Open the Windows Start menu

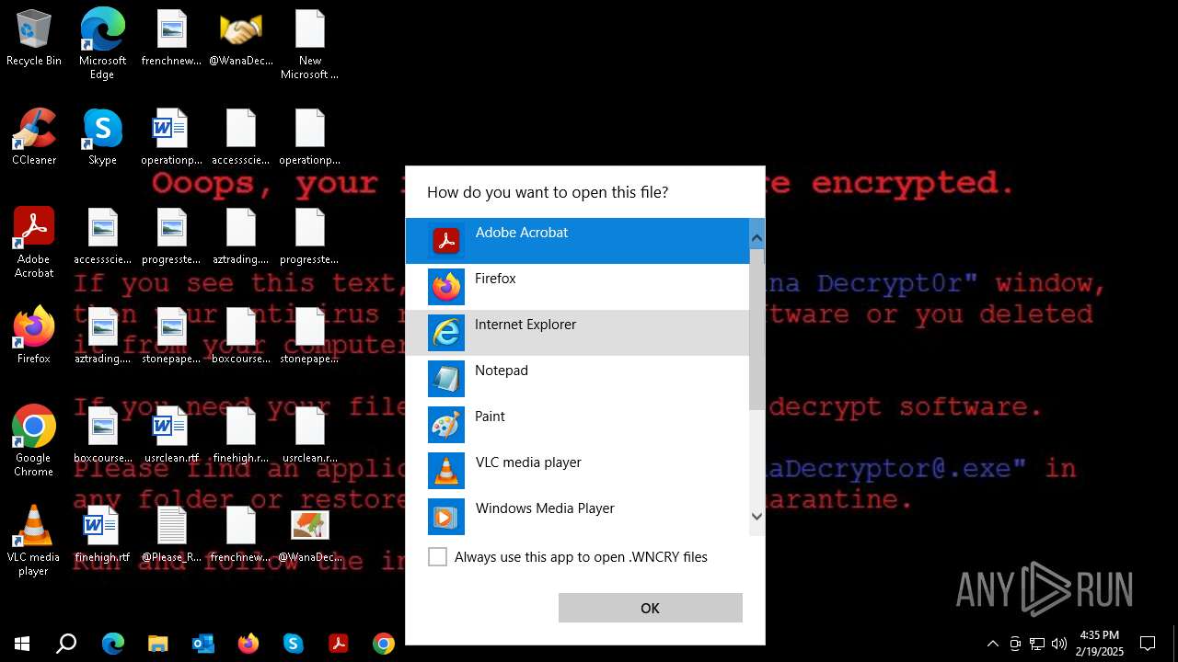coord(22,644)
